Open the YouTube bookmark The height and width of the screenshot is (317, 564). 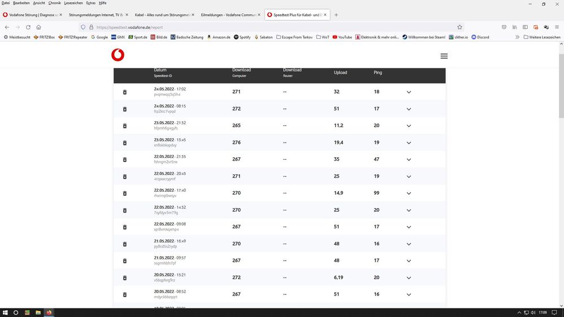(x=342, y=37)
